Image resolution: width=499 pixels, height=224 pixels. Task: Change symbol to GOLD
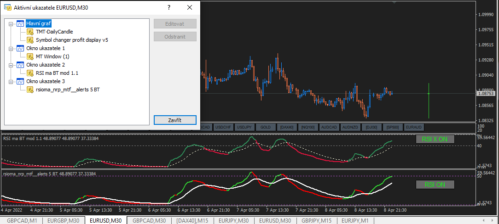266,127
